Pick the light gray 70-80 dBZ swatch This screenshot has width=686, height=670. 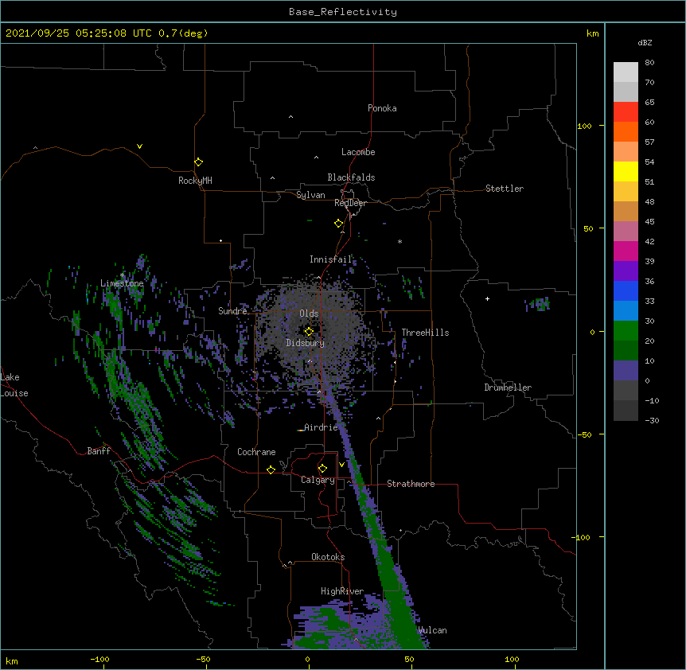(x=626, y=72)
